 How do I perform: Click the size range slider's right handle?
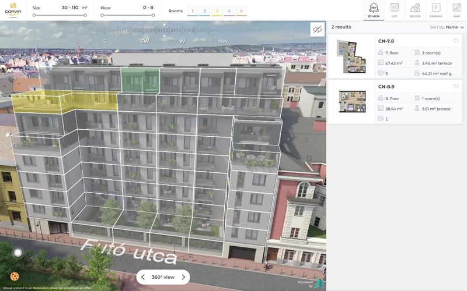85,15
